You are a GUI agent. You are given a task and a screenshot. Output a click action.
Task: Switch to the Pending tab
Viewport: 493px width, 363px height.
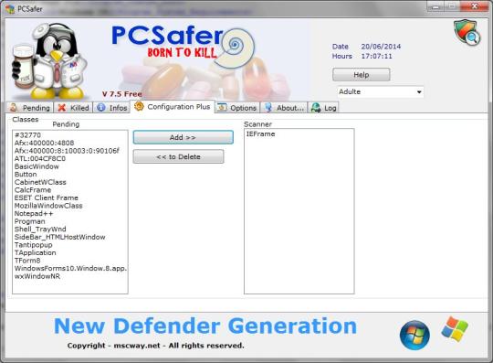(30, 108)
